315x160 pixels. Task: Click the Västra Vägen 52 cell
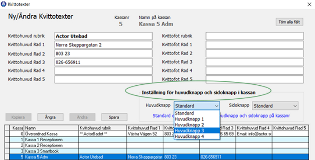[x=145, y=134]
